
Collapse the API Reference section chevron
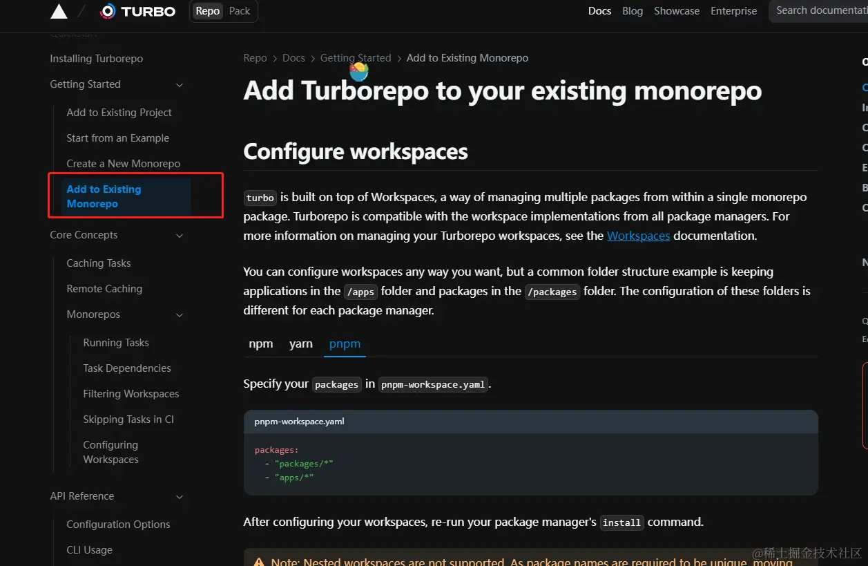click(180, 497)
